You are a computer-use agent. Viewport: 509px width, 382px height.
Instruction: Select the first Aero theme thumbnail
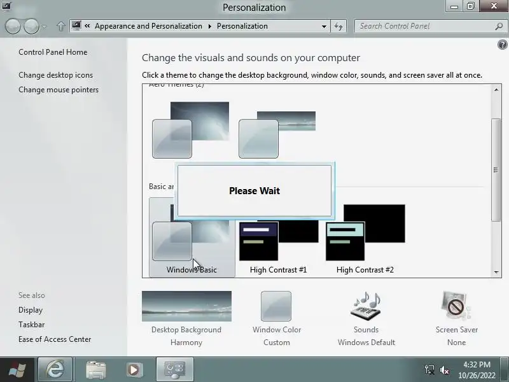pos(191,130)
